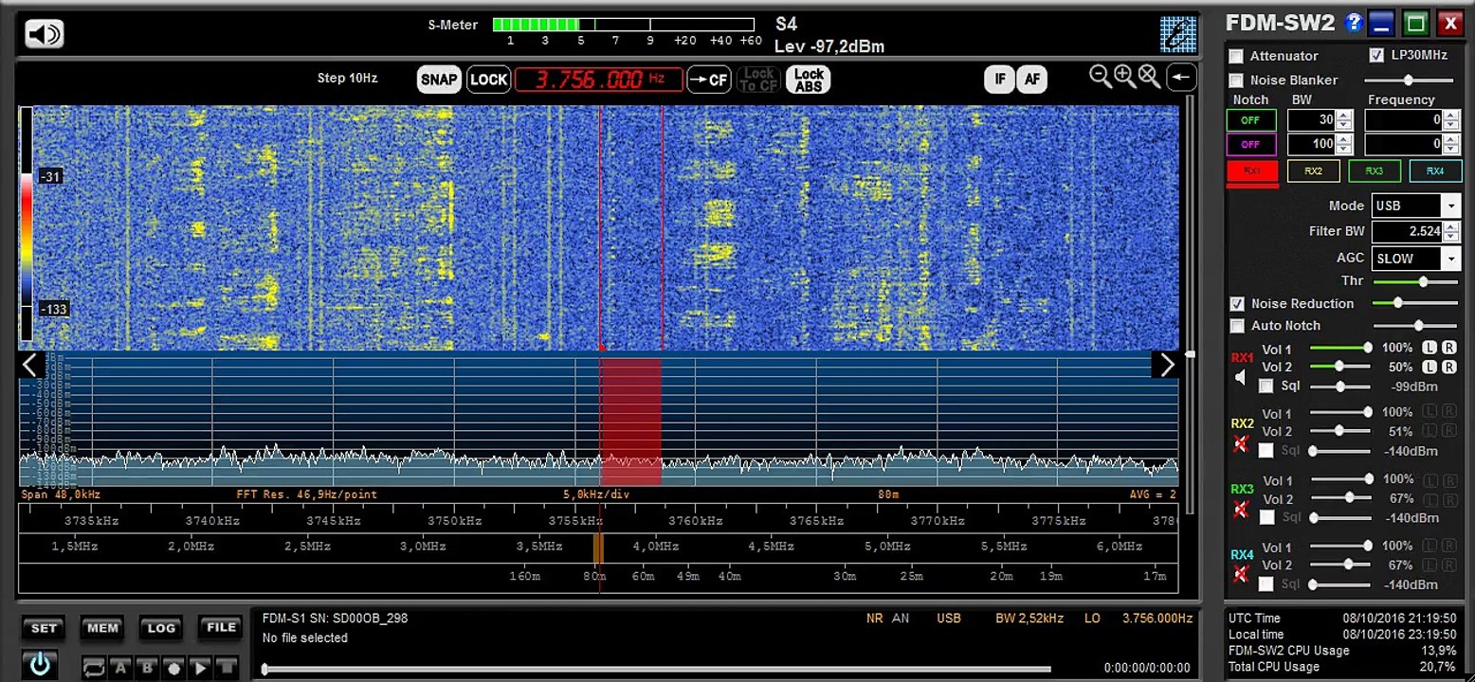Shift the spectrum right with the arrow
Image resolution: width=1475 pixels, height=682 pixels.
pyautogui.click(x=1166, y=365)
